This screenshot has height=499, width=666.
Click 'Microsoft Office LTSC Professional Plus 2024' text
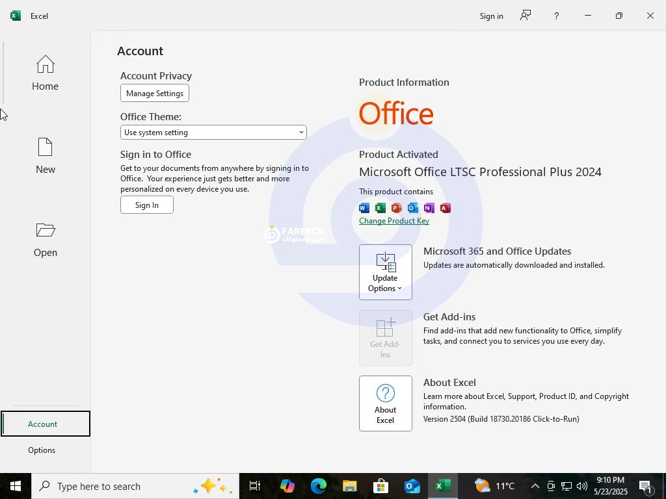point(481,172)
